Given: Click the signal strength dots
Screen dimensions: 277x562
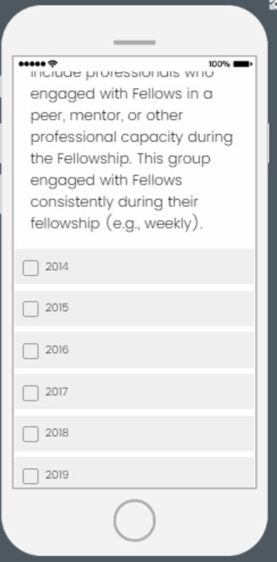Looking at the screenshot, I should pyautogui.click(x=33, y=64).
